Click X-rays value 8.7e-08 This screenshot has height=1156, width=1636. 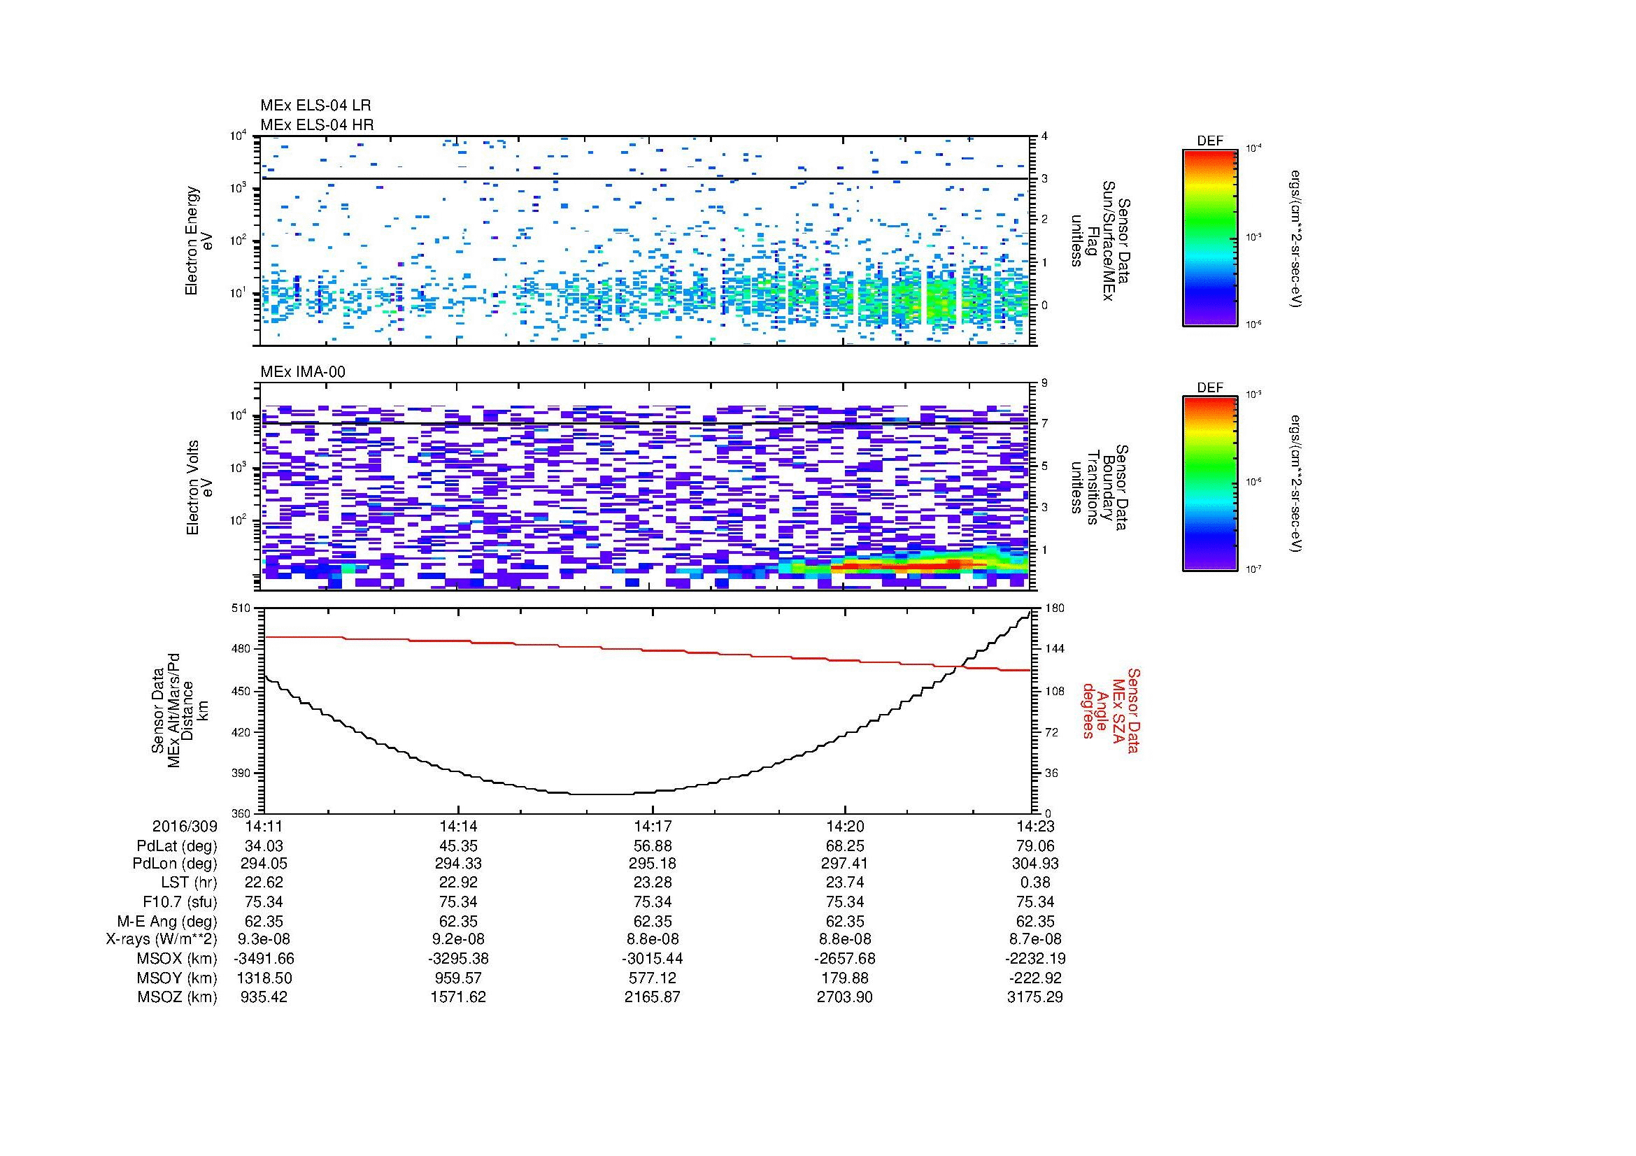tap(1035, 939)
